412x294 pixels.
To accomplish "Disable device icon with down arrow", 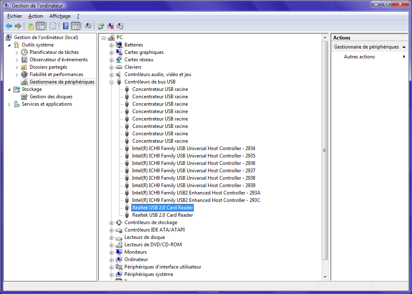I will click(120, 26).
